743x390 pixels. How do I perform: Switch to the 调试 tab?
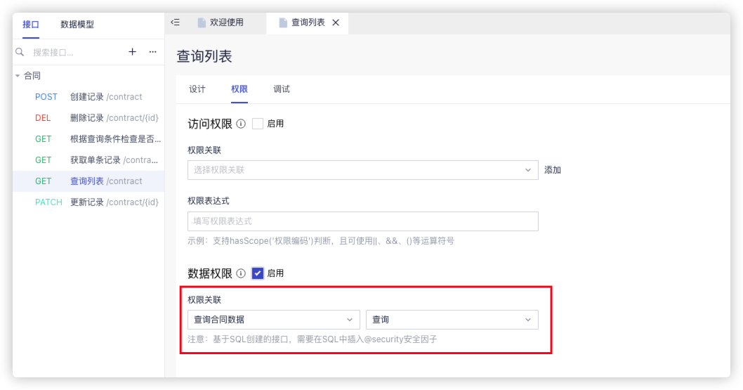click(x=282, y=89)
